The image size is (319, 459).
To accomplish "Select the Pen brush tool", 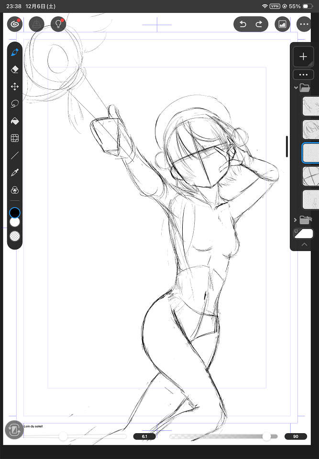I will [x=14, y=52].
